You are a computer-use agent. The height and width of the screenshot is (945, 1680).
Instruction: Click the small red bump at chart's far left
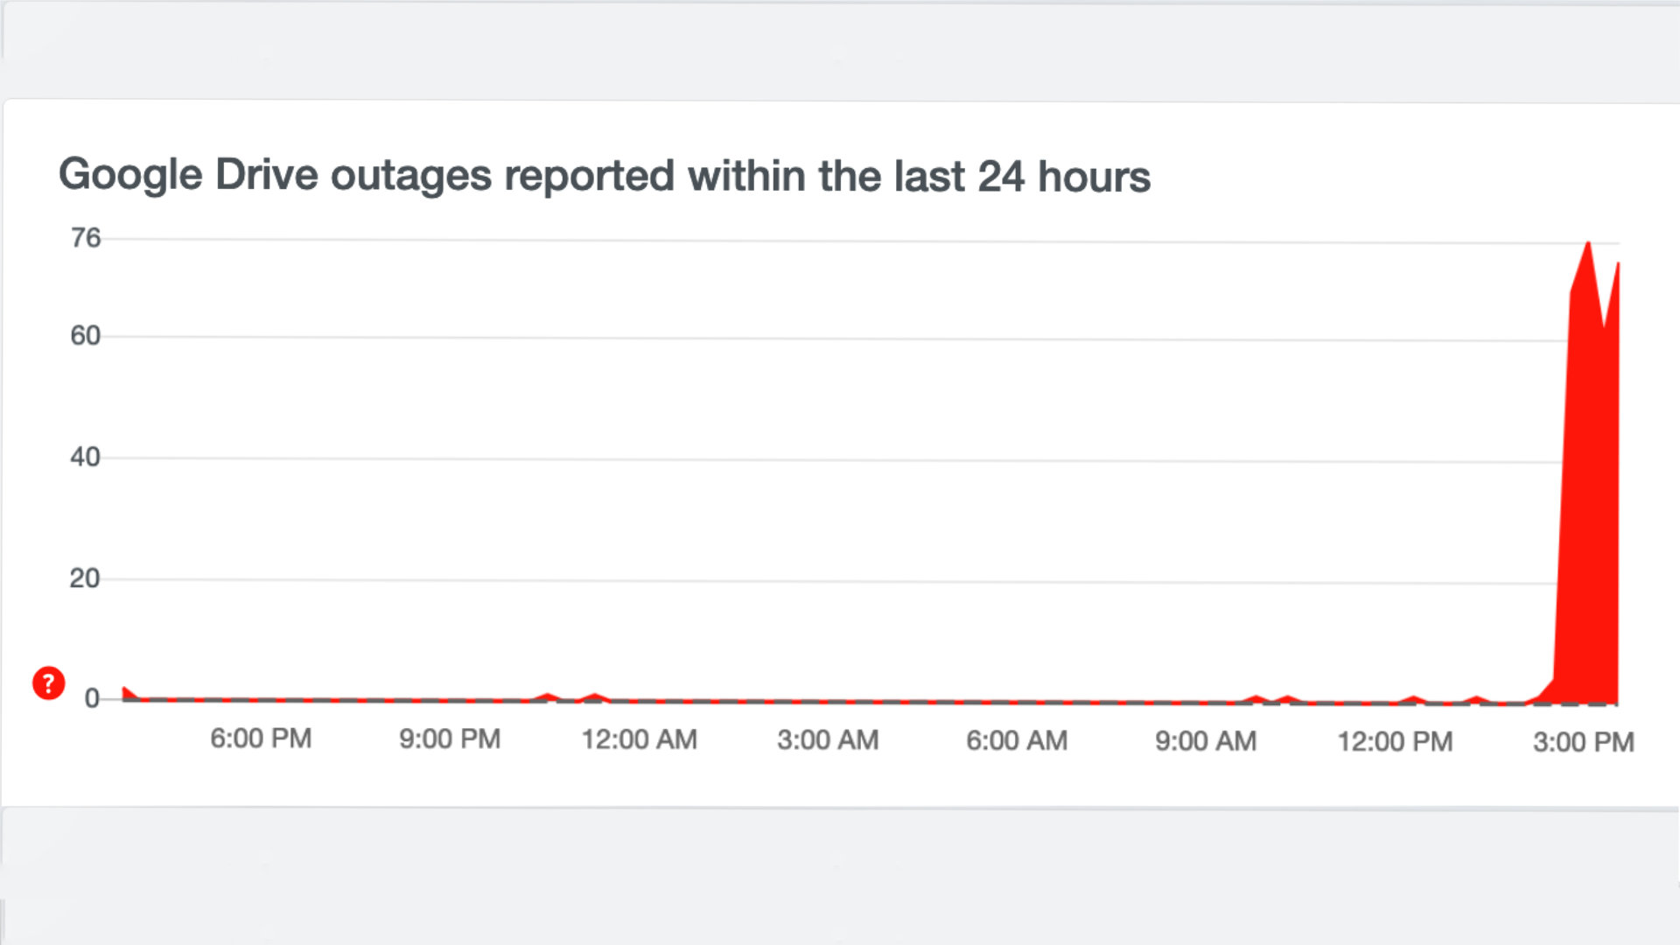click(x=128, y=693)
